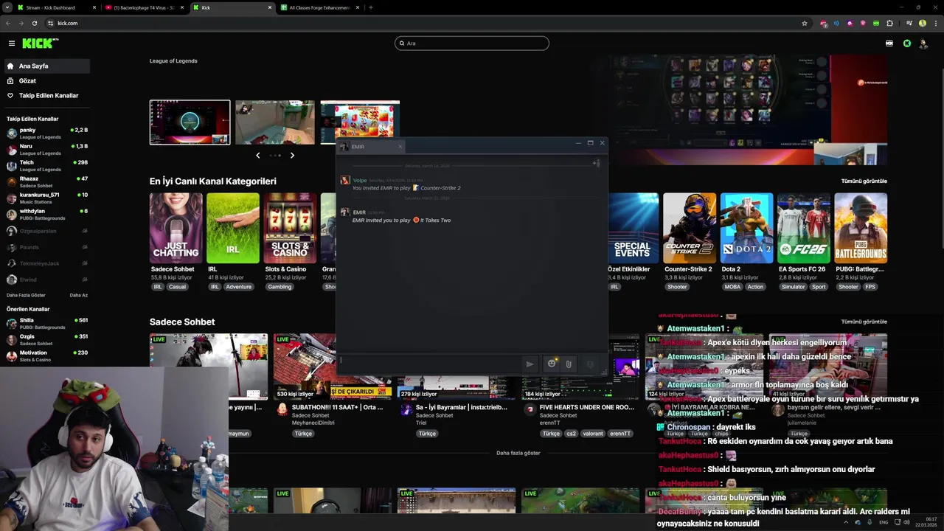Click Tümünü görüntüle beside Sadece Sohbet
The width and height of the screenshot is (944, 531).
pos(864,322)
